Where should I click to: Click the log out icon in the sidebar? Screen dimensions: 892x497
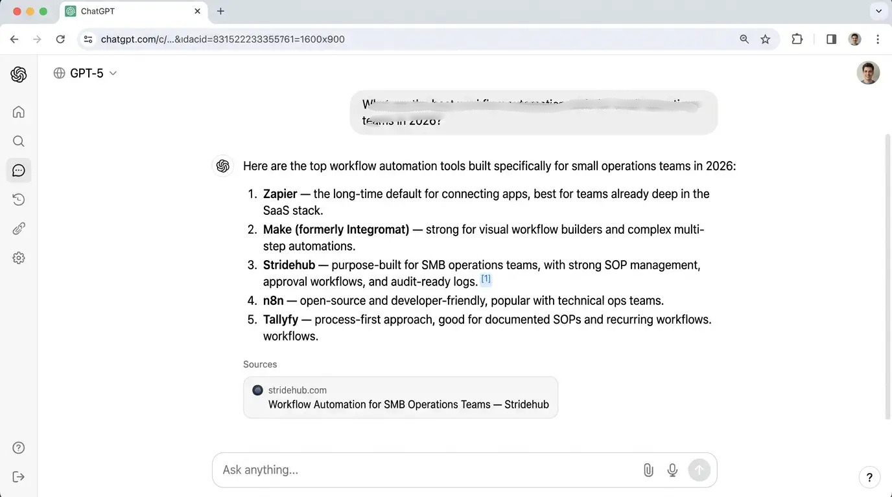pos(19,477)
